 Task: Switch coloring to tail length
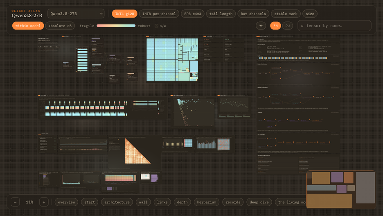221,14
